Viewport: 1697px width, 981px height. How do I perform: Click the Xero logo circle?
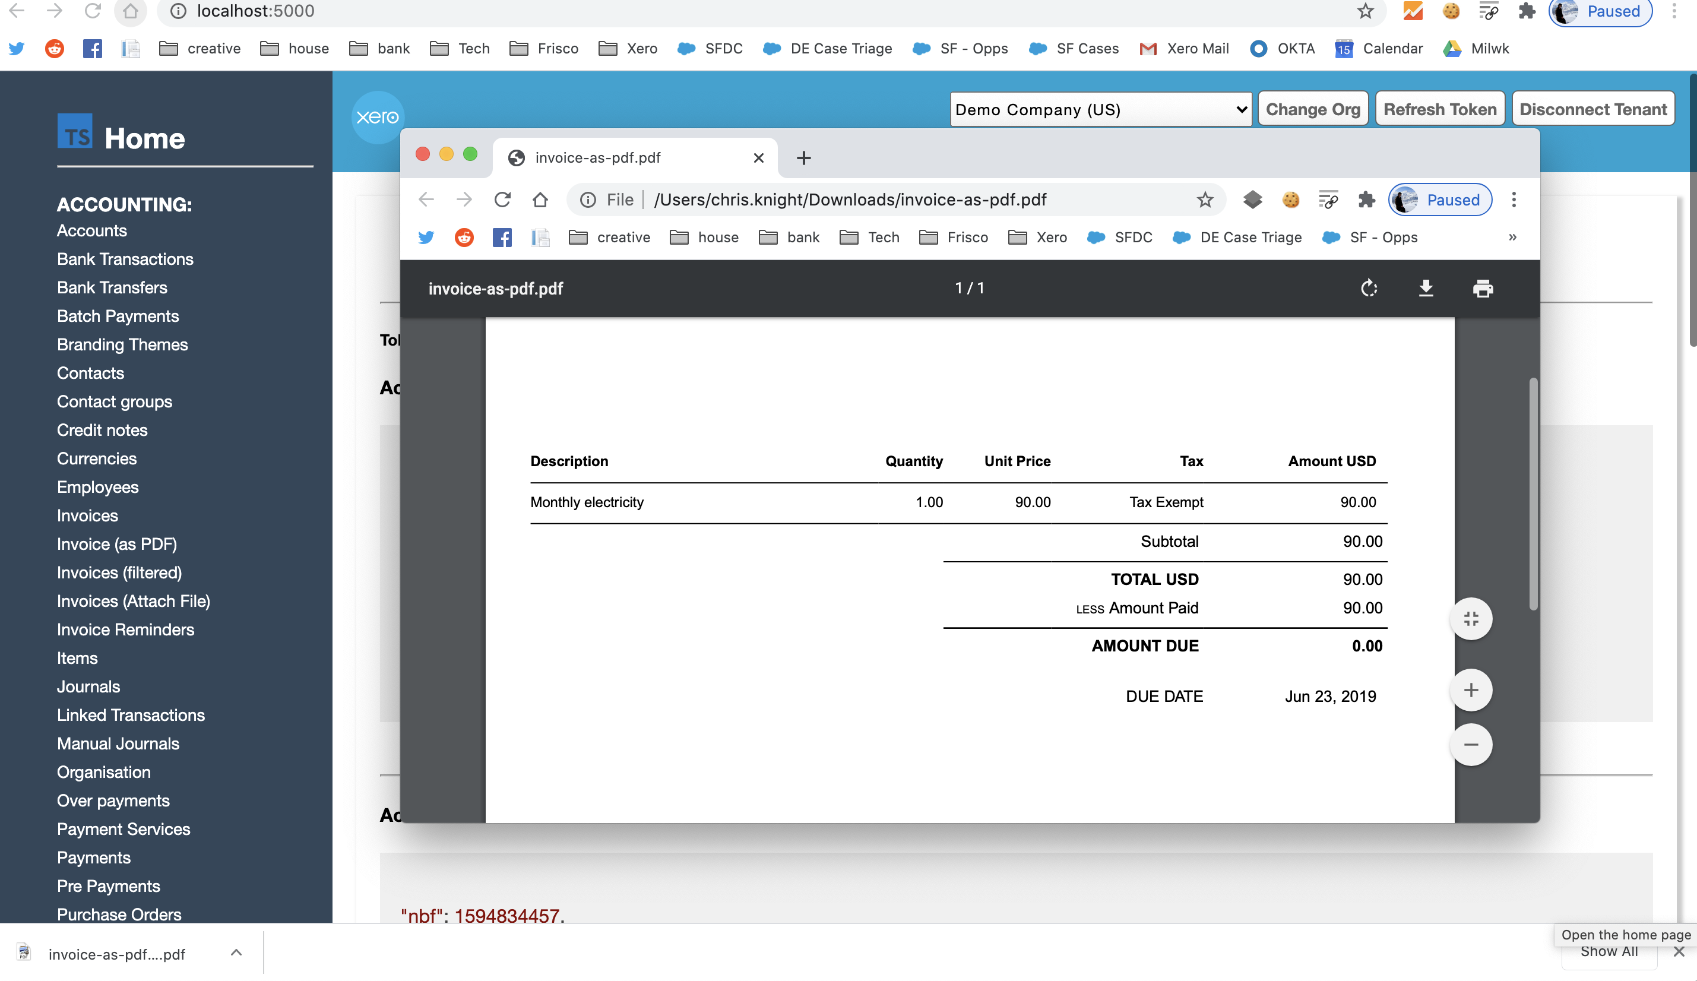point(377,117)
